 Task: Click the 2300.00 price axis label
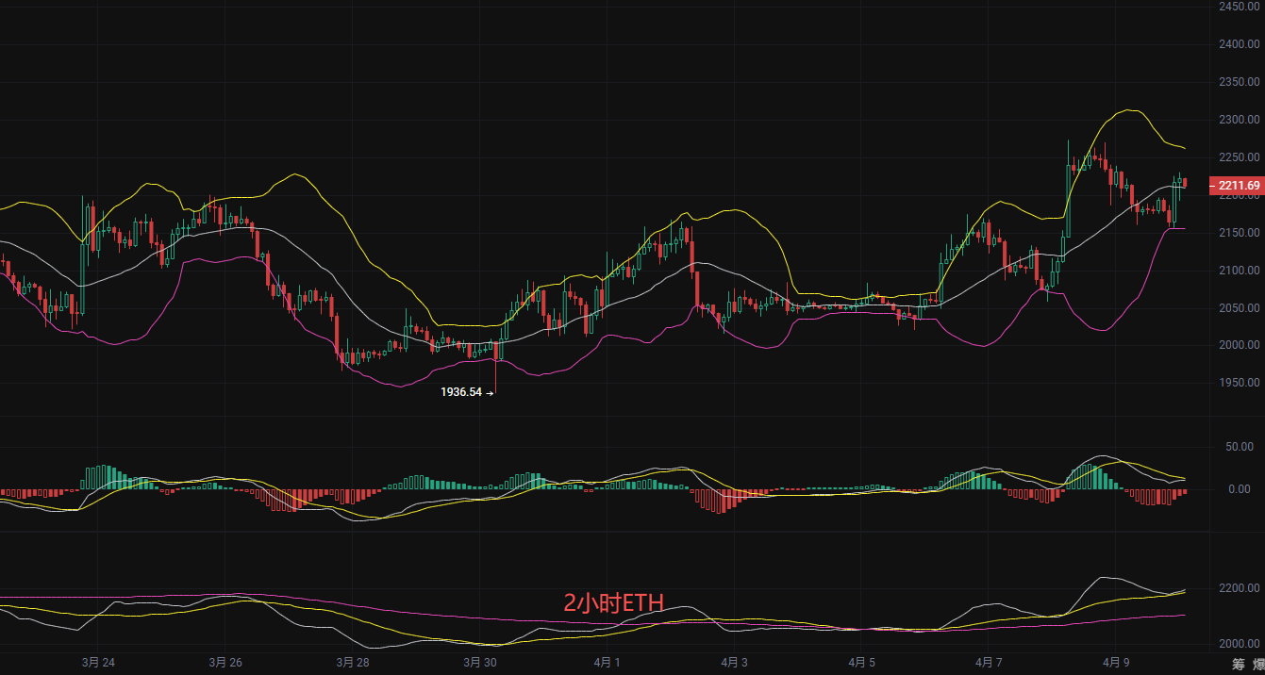coord(1238,120)
